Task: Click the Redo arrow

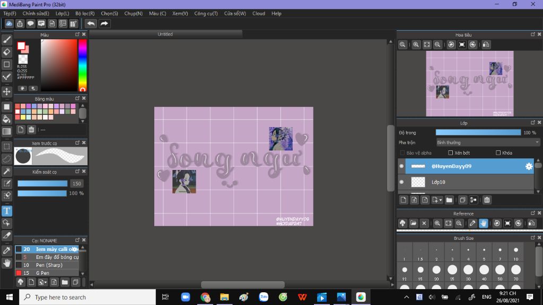Action: pyautogui.click(x=104, y=23)
